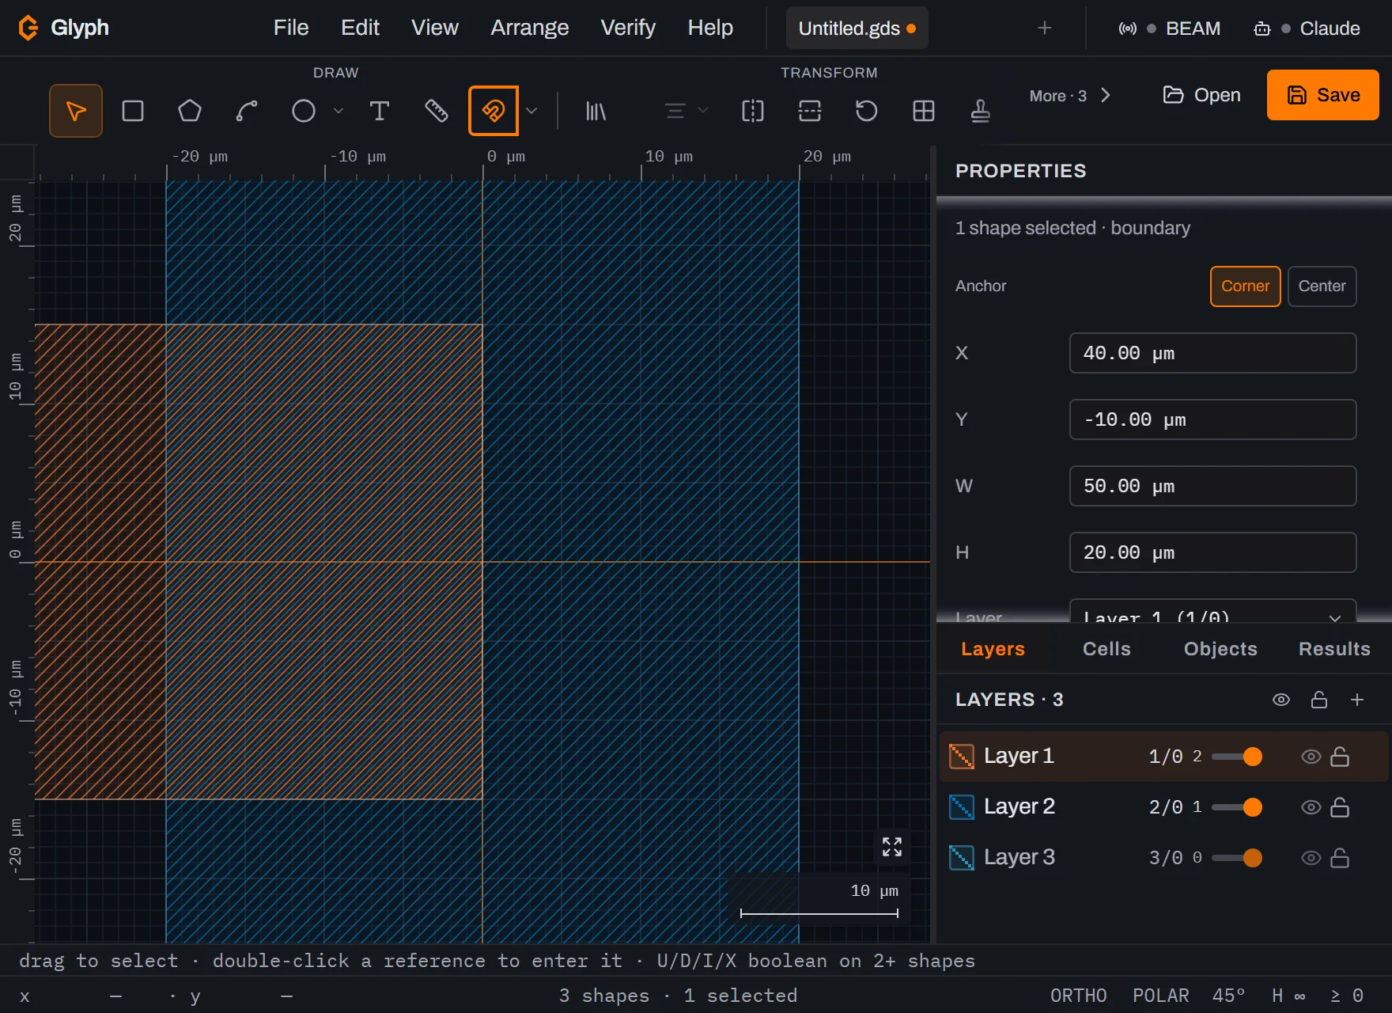This screenshot has height=1013, width=1392.
Task: Open the Verify menu
Action: click(x=628, y=28)
